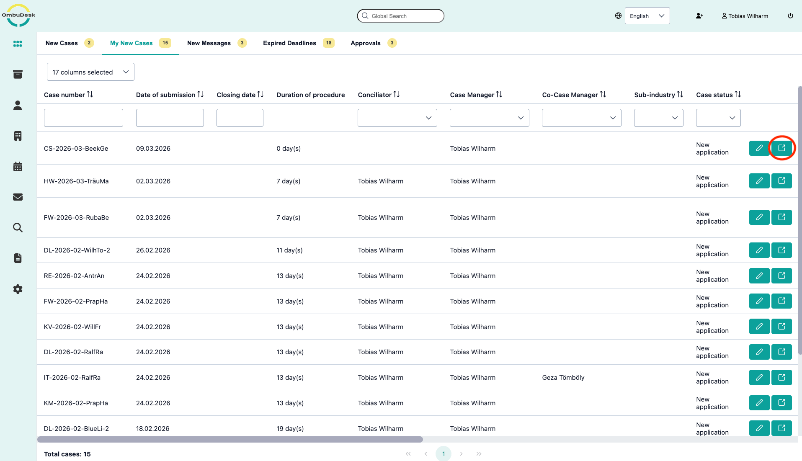Open the Conciliator filter dropdown
The width and height of the screenshot is (802, 461).
click(x=397, y=118)
